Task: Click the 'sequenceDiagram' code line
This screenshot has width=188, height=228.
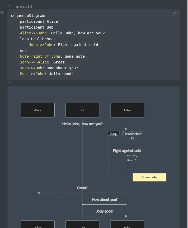Action: [x=28, y=16]
